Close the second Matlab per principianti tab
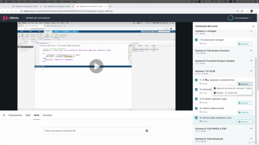The height and width of the screenshot is (145, 259). pyautogui.click(x=73, y=6)
